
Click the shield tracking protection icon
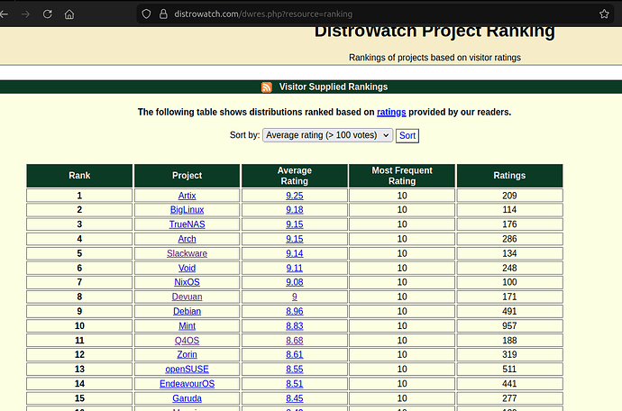tap(145, 14)
